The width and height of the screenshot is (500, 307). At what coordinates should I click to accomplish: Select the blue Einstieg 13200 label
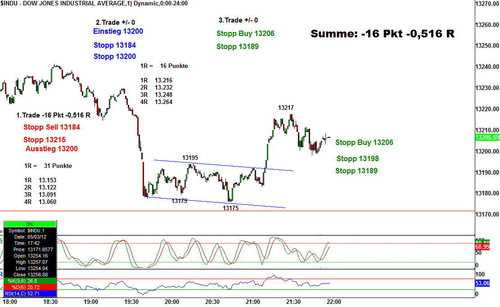118,32
